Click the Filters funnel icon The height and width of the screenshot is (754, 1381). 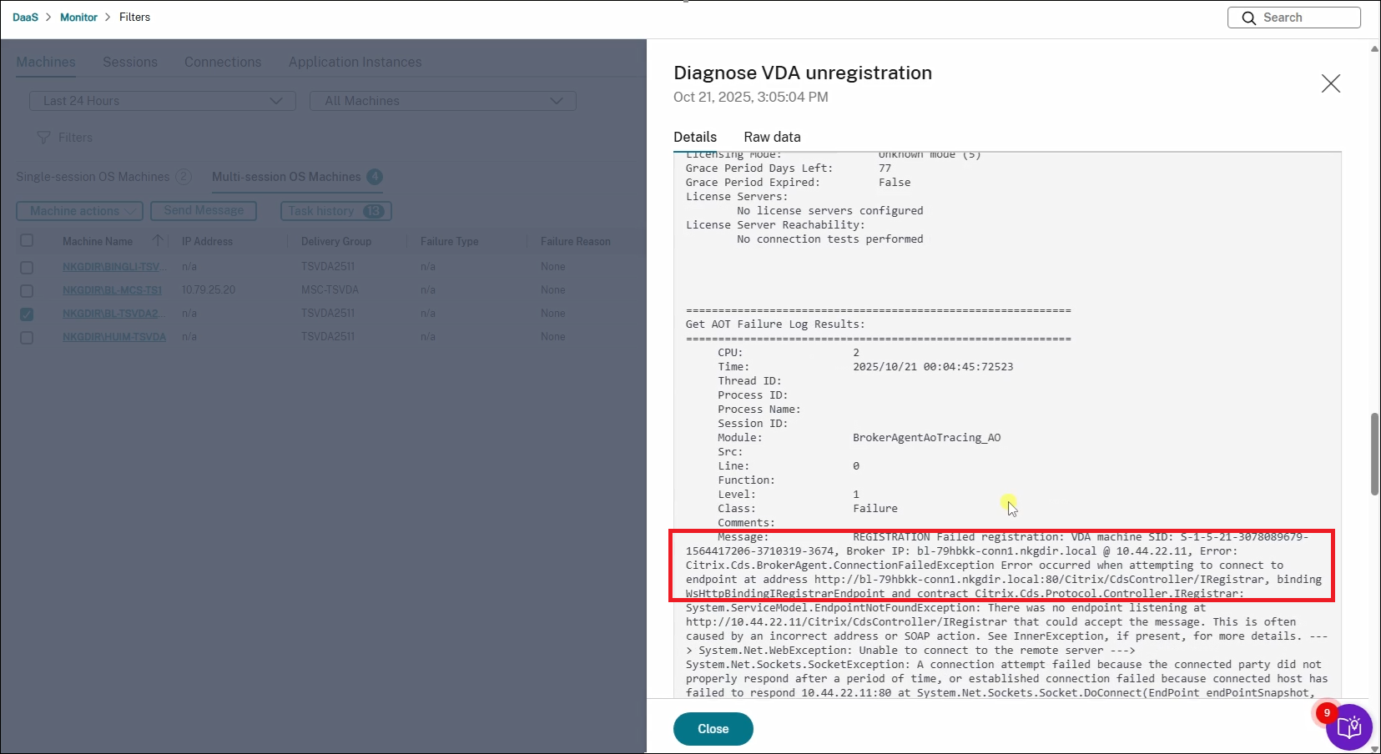(x=43, y=138)
